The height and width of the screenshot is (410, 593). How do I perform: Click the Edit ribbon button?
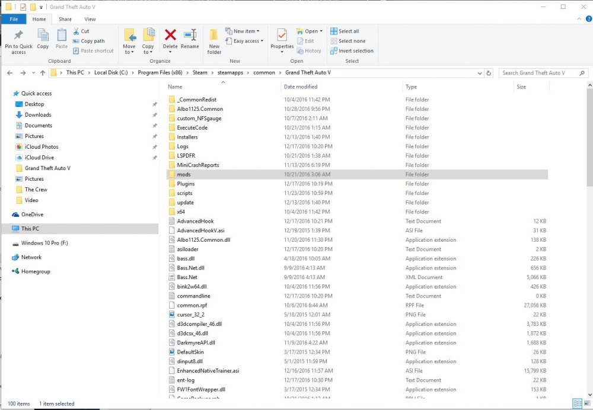[x=305, y=41]
